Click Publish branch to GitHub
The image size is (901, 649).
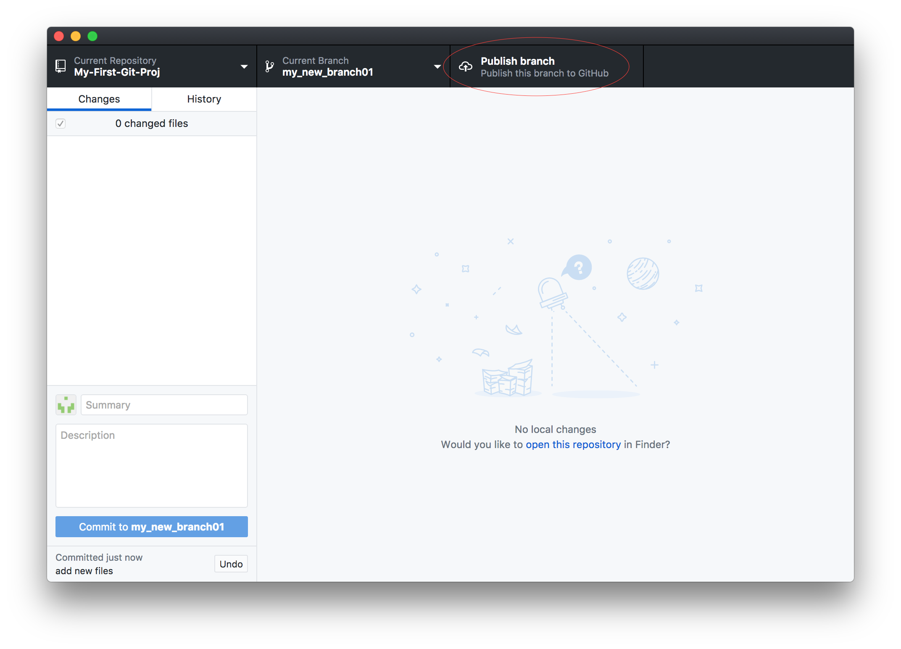coord(544,67)
